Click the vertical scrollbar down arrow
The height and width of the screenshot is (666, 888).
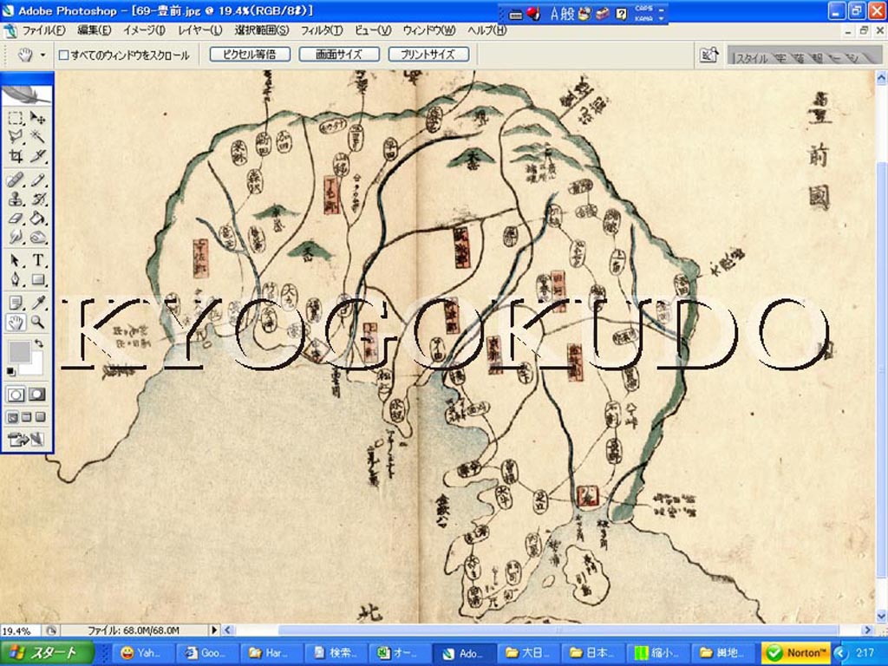click(x=881, y=617)
